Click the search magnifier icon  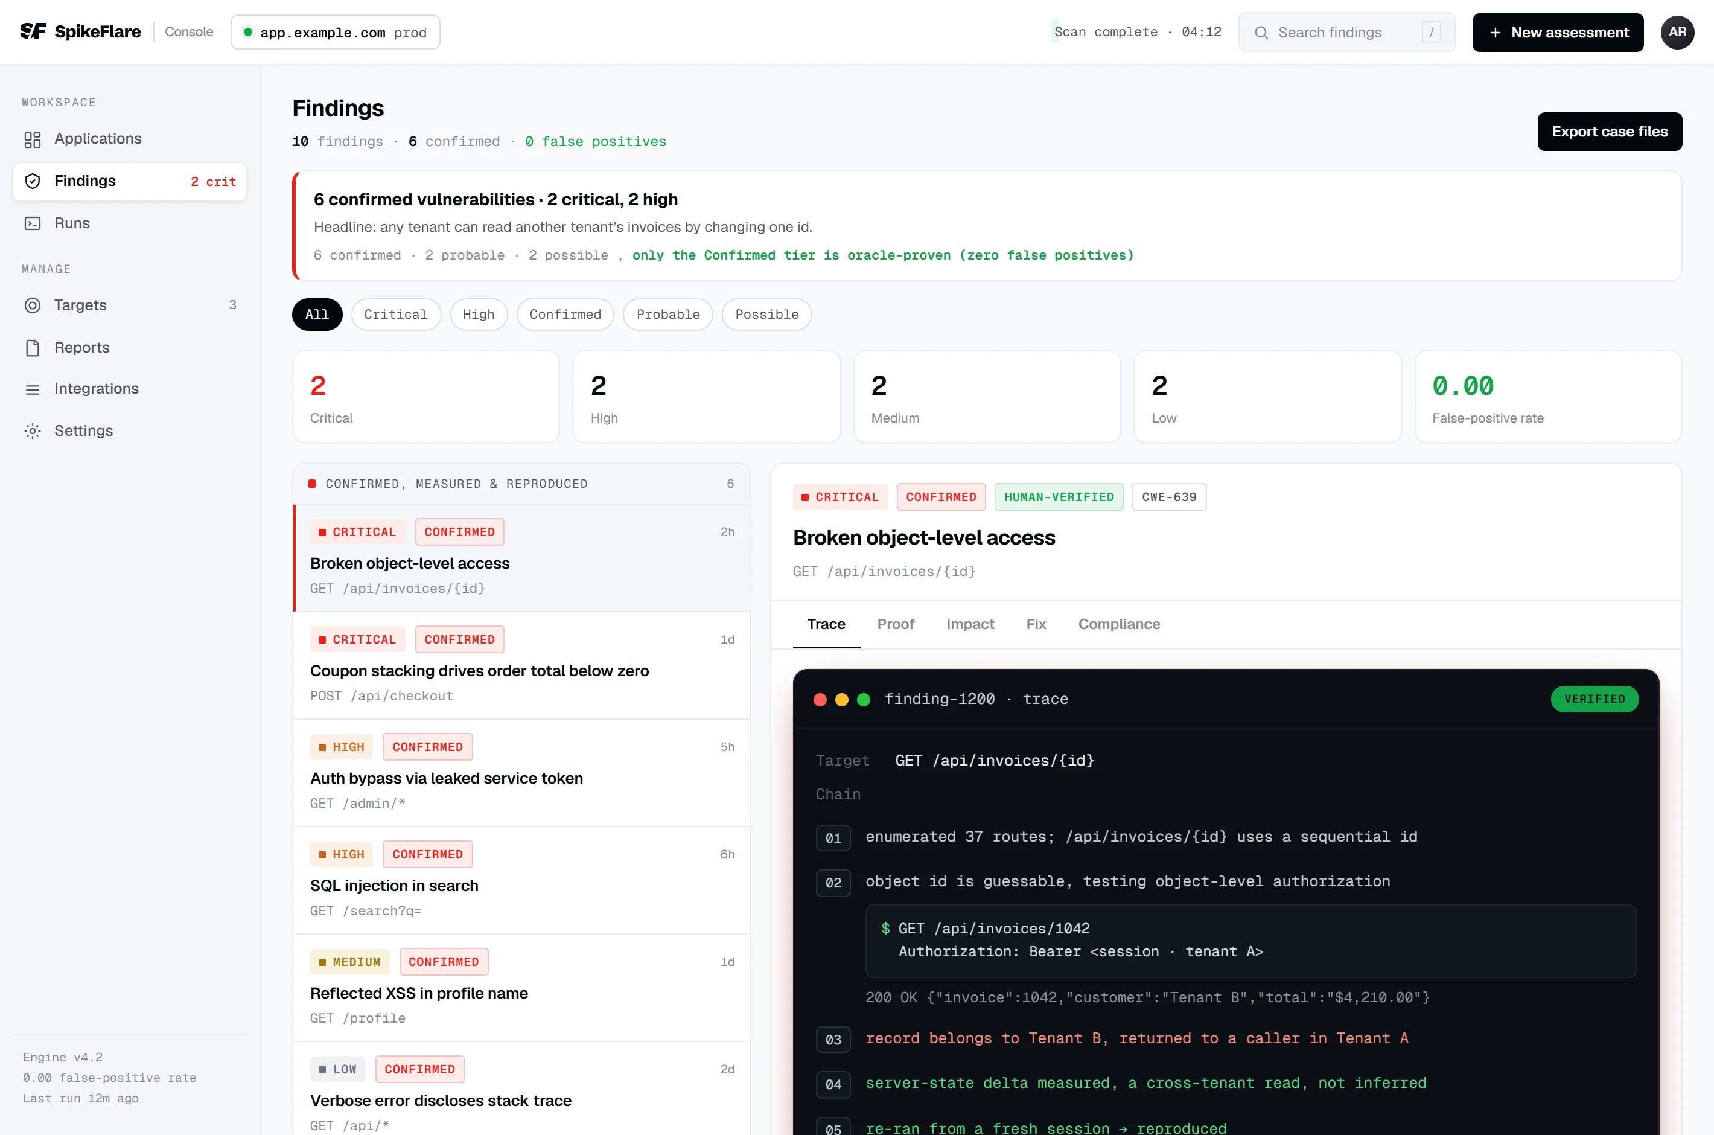pyautogui.click(x=1261, y=33)
